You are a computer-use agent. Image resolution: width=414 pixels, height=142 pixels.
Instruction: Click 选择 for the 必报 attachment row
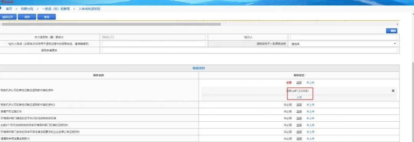(x=299, y=82)
